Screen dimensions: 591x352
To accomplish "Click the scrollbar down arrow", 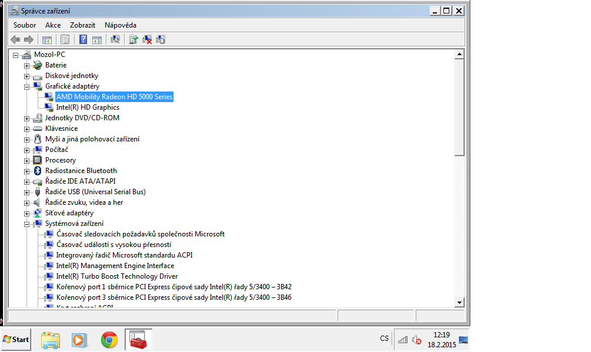I will coord(459,302).
